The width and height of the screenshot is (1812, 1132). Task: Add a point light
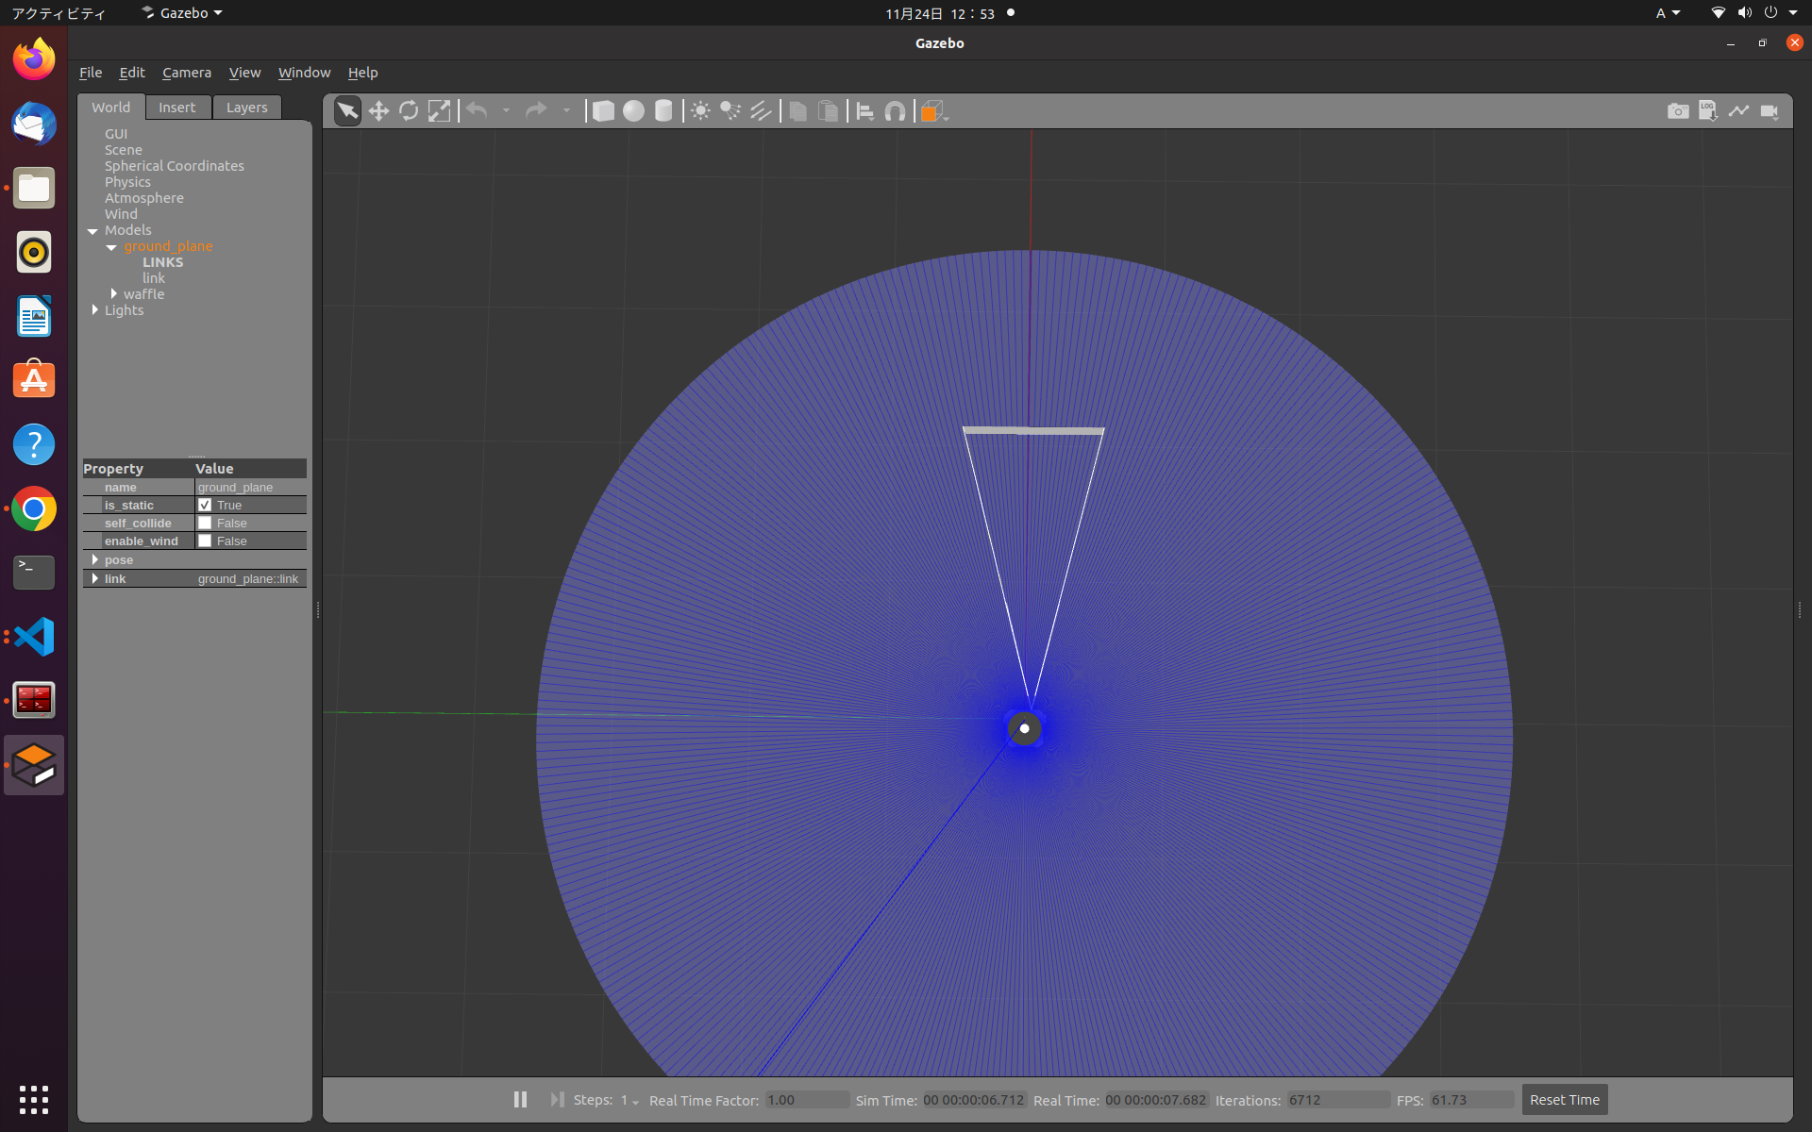700,111
